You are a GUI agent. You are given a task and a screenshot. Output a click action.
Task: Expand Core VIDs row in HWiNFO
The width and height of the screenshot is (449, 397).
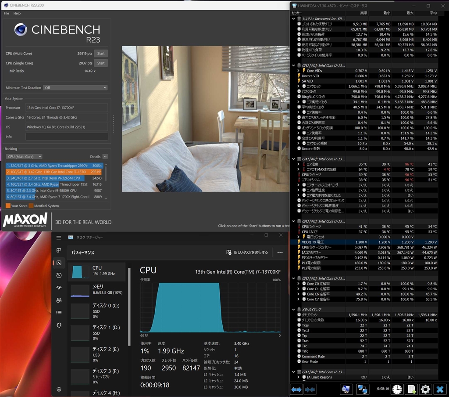pyautogui.click(x=298, y=71)
